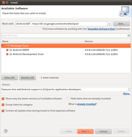Click the help question mark icon
Image resolution: width=132 pixels, height=137 pixels.
click(6, 131)
